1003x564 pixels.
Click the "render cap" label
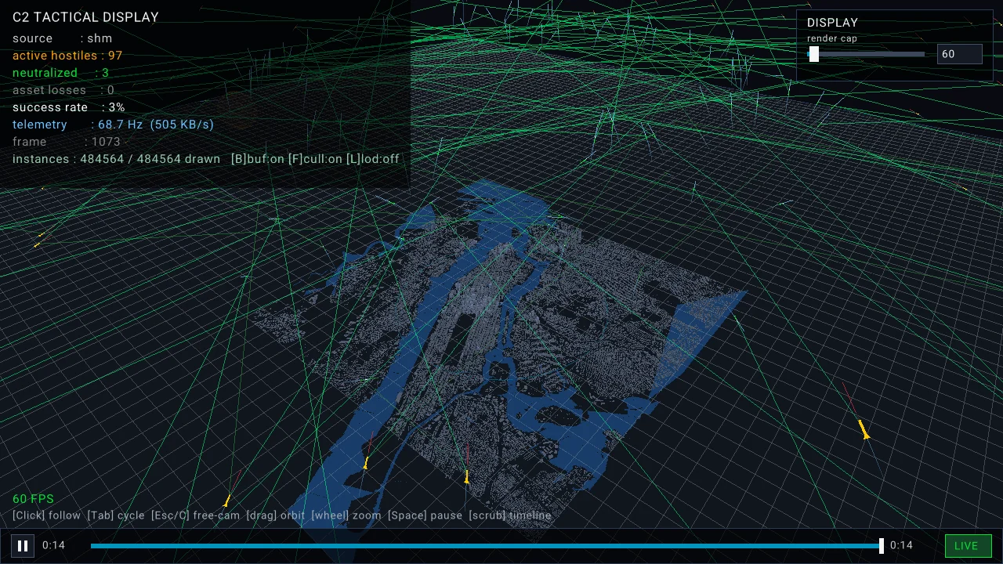tap(832, 38)
